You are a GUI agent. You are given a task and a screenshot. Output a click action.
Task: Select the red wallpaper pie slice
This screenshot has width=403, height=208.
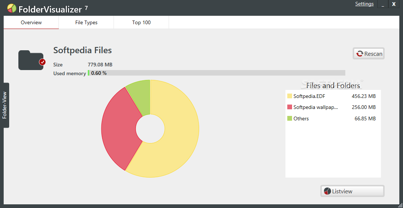[x=119, y=128]
